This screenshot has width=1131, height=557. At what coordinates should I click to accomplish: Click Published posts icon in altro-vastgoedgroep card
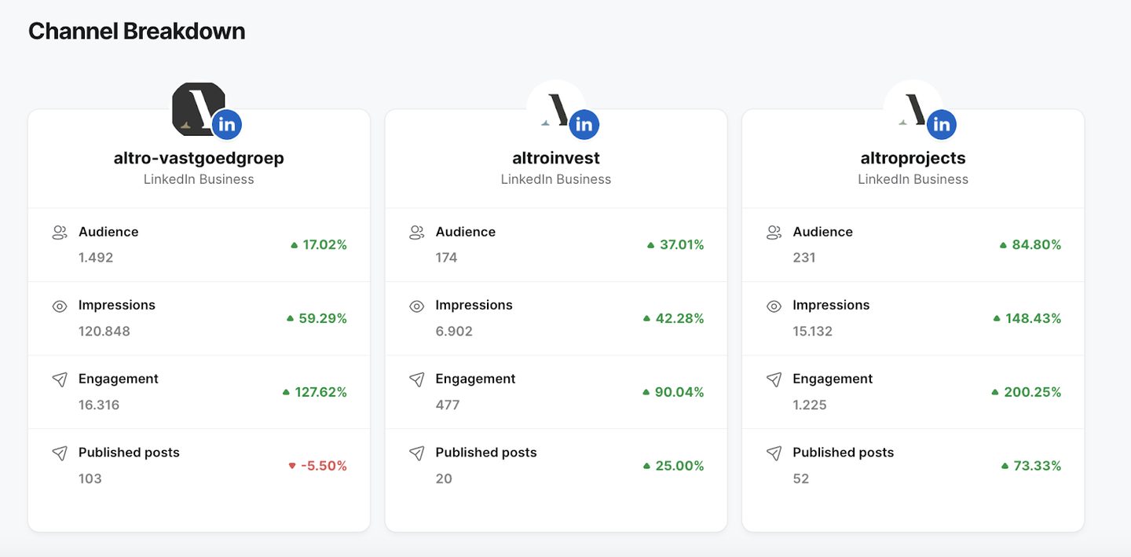coord(60,453)
